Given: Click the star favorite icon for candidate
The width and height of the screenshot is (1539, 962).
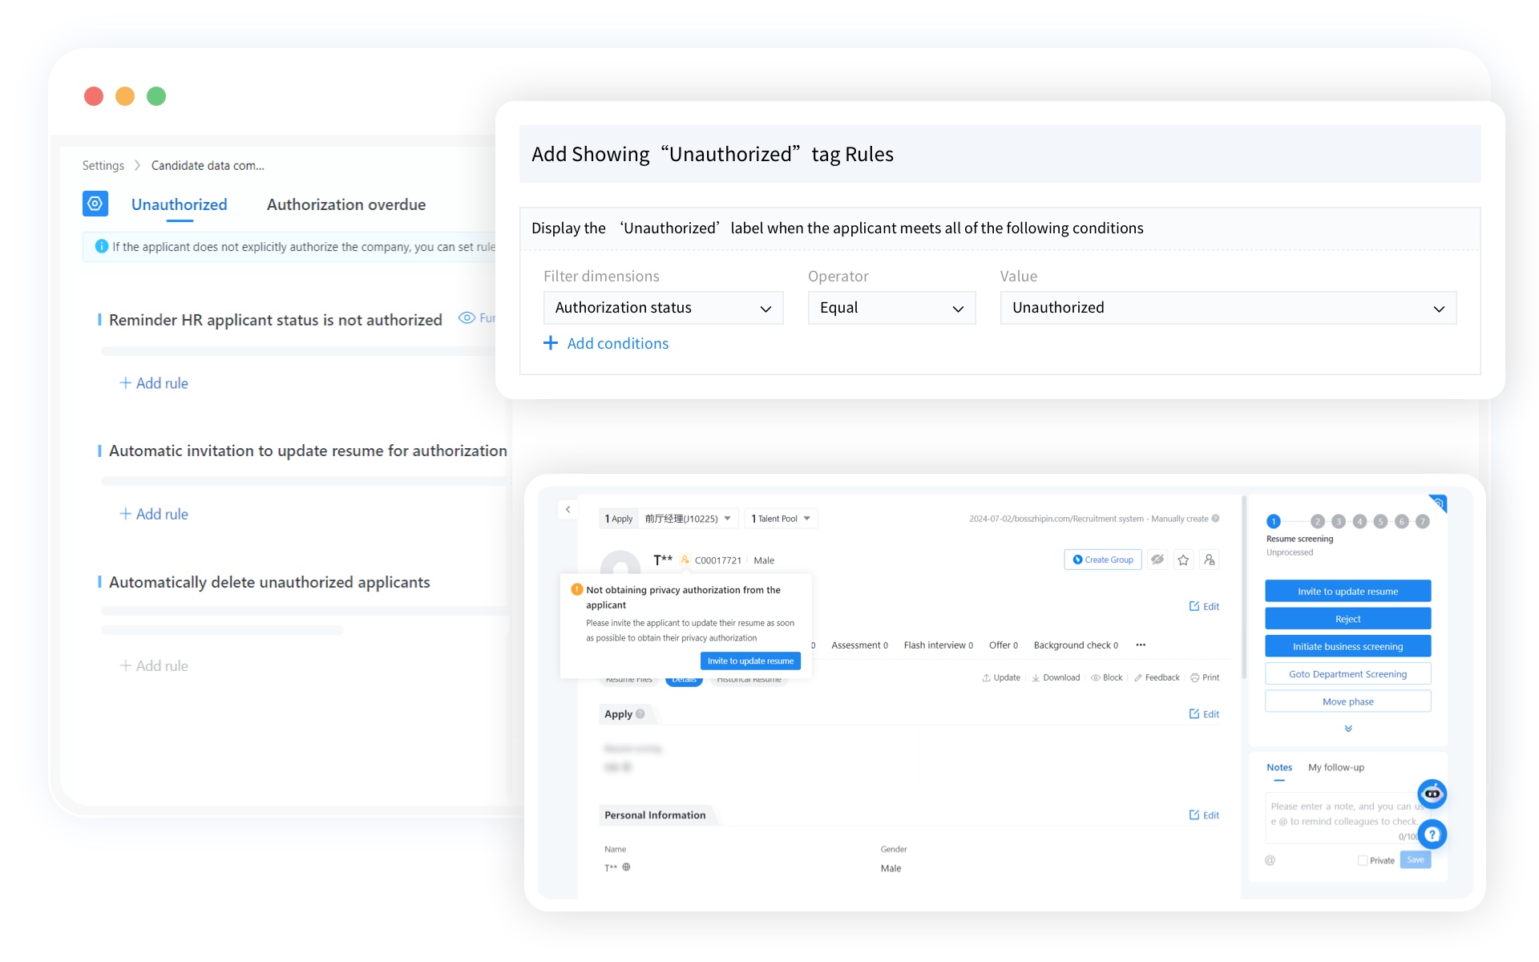Looking at the screenshot, I should 1183,560.
